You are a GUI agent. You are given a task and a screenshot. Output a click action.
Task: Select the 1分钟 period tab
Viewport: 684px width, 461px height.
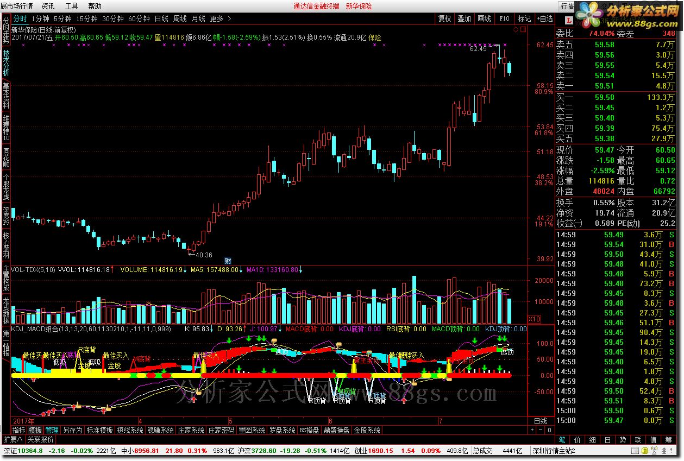click(x=41, y=18)
